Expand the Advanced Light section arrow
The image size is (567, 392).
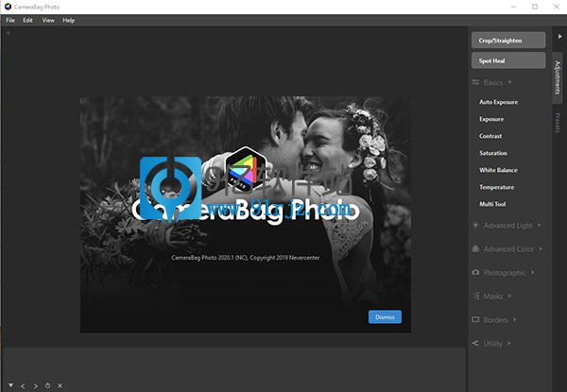(x=540, y=225)
